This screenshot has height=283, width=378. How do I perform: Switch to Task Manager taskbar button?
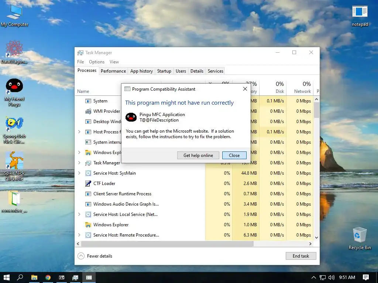pos(75,277)
